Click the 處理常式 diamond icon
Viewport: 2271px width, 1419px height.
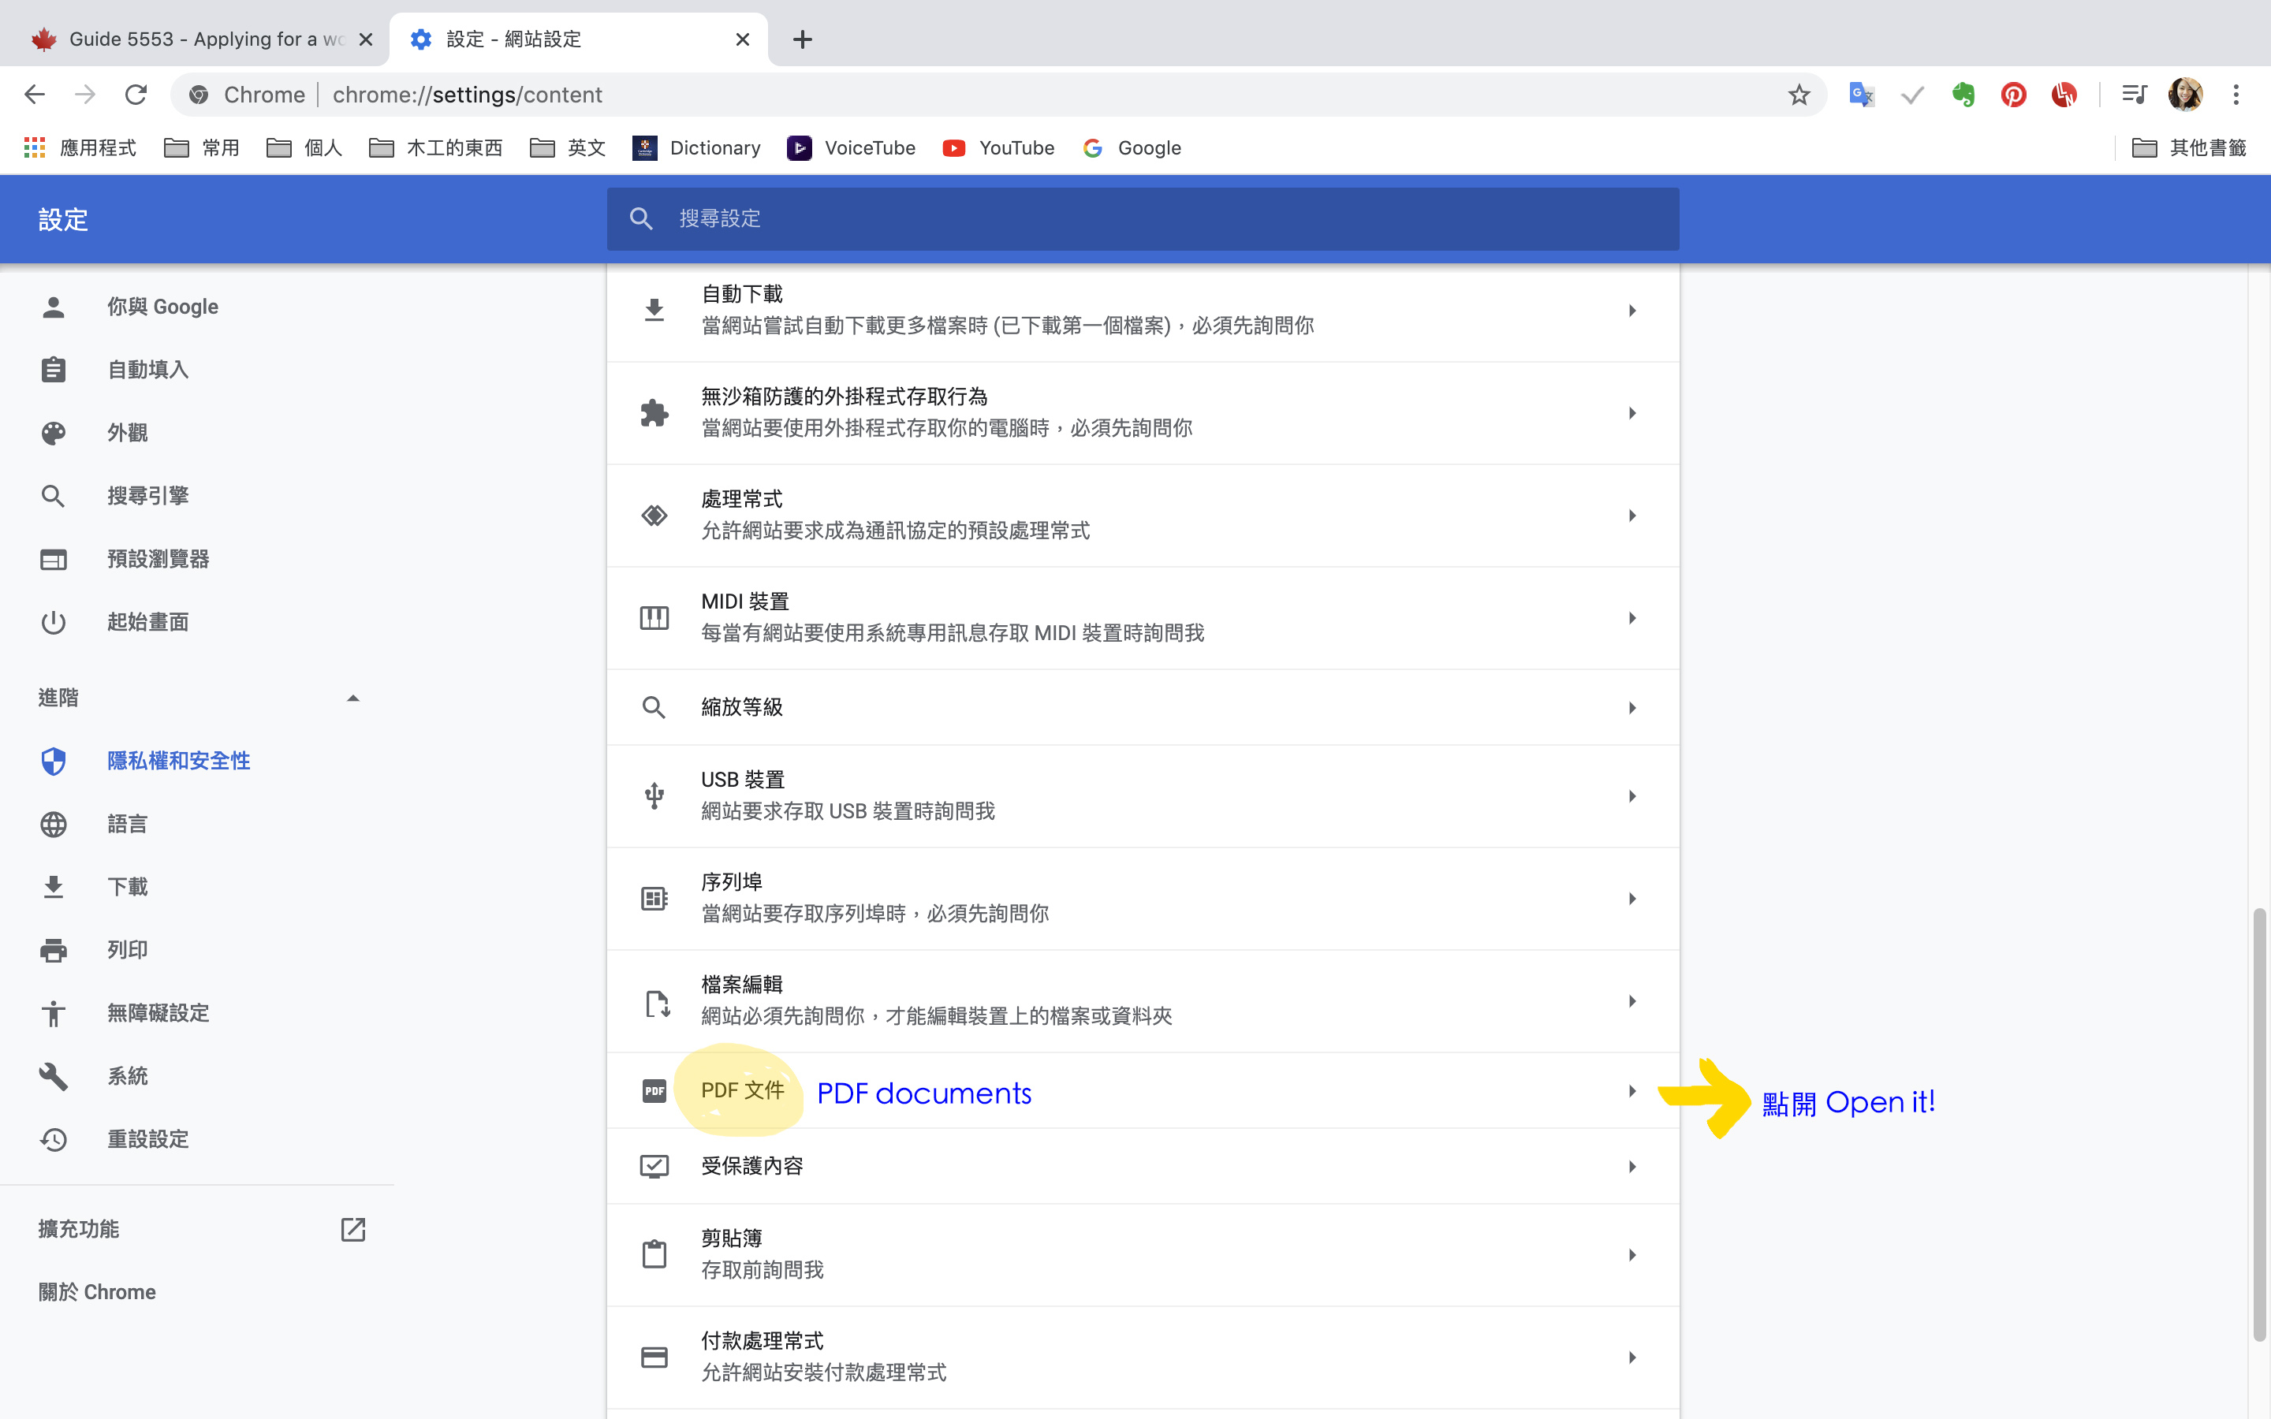[654, 516]
